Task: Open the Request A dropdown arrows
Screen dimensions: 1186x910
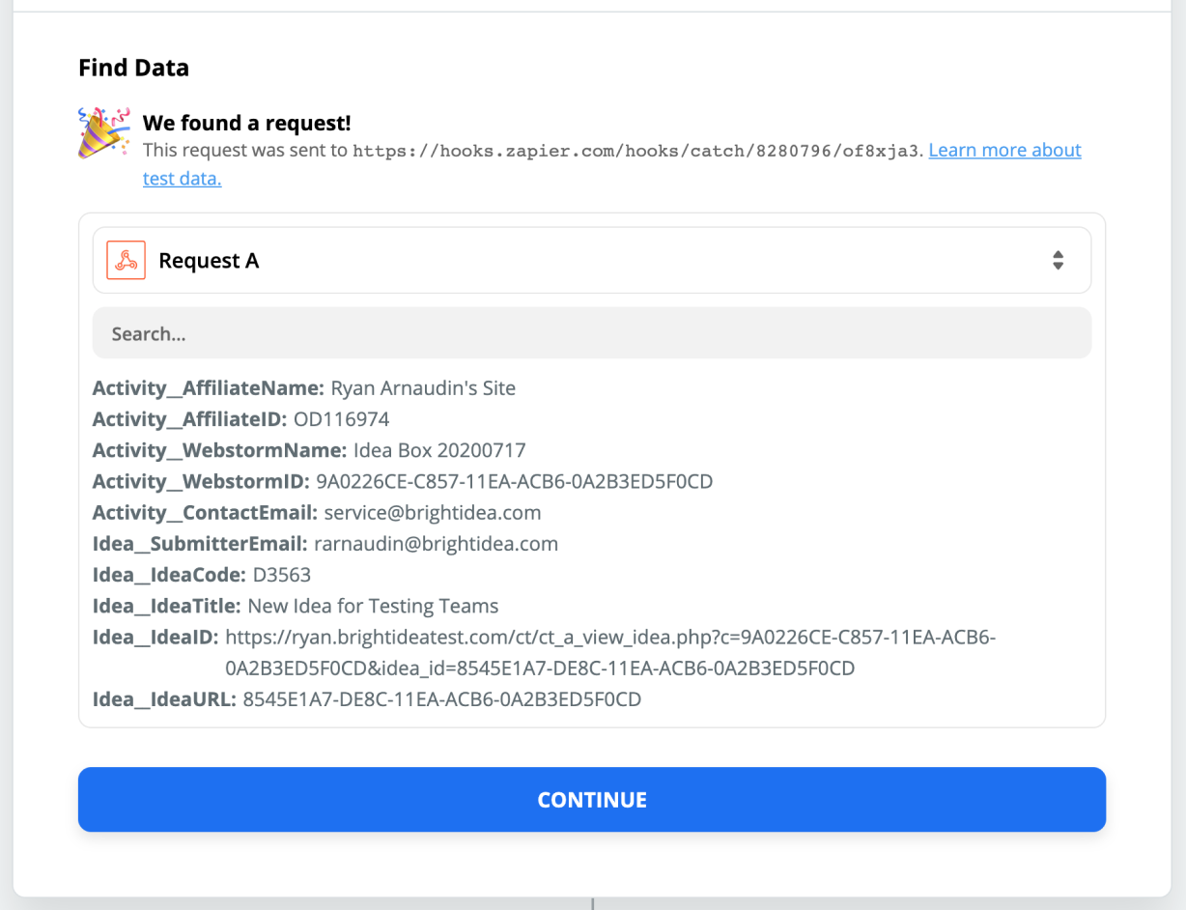Action: (1058, 260)
